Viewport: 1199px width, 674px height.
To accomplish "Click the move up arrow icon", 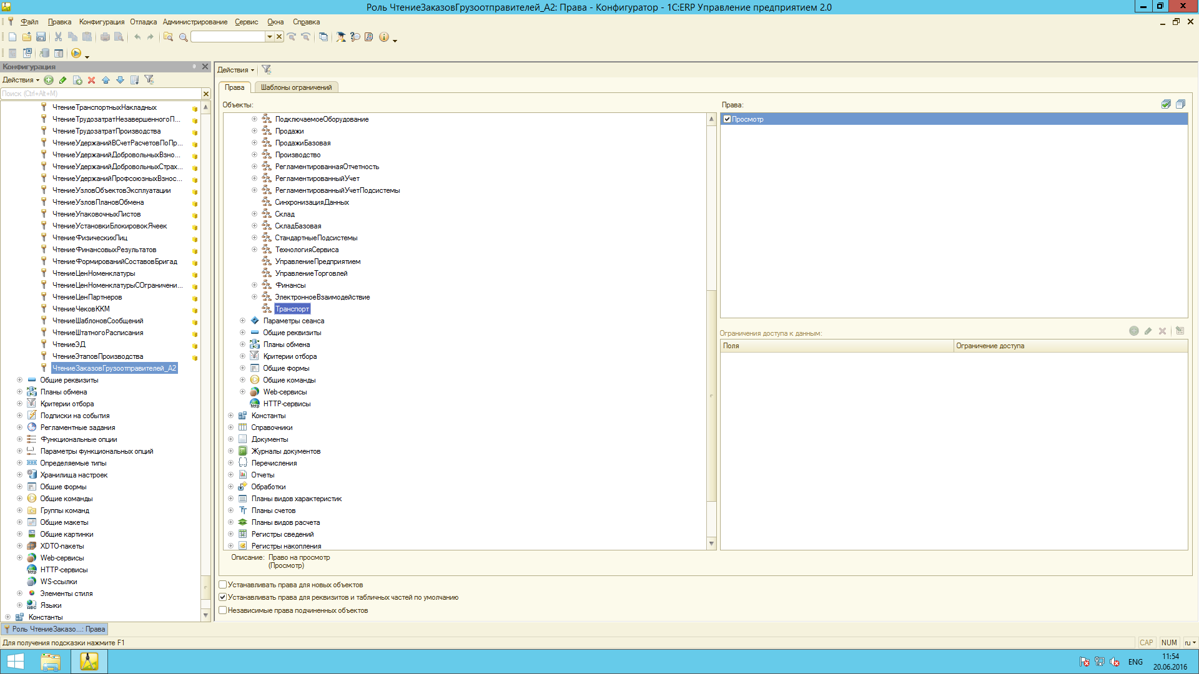I will pos(106,80).
